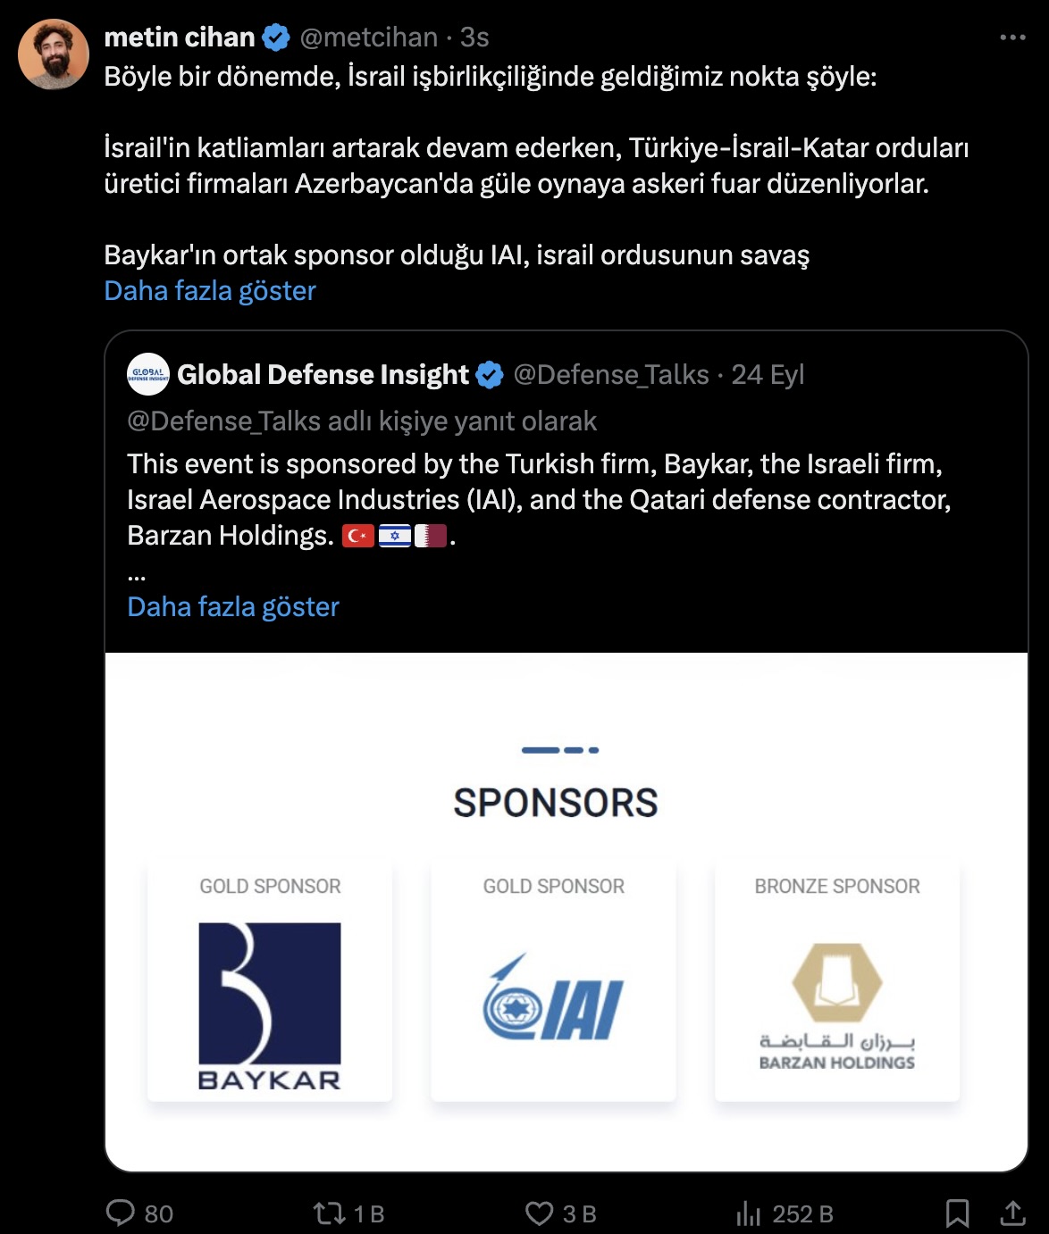Click the reply comment icon
The height and width of the screenshot is (1234, 1049).
pyautogui.click(x=121, y=1213)
